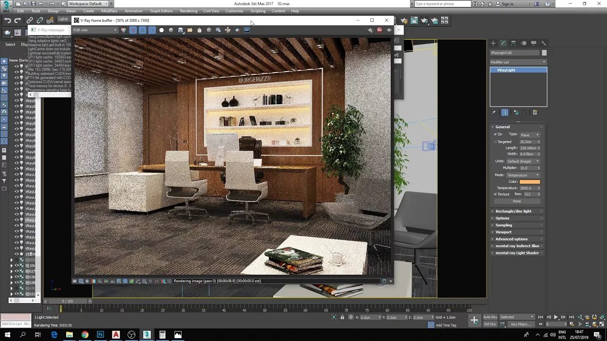
Task: Enable the Targeted checkbox
Action: [496, 142]
